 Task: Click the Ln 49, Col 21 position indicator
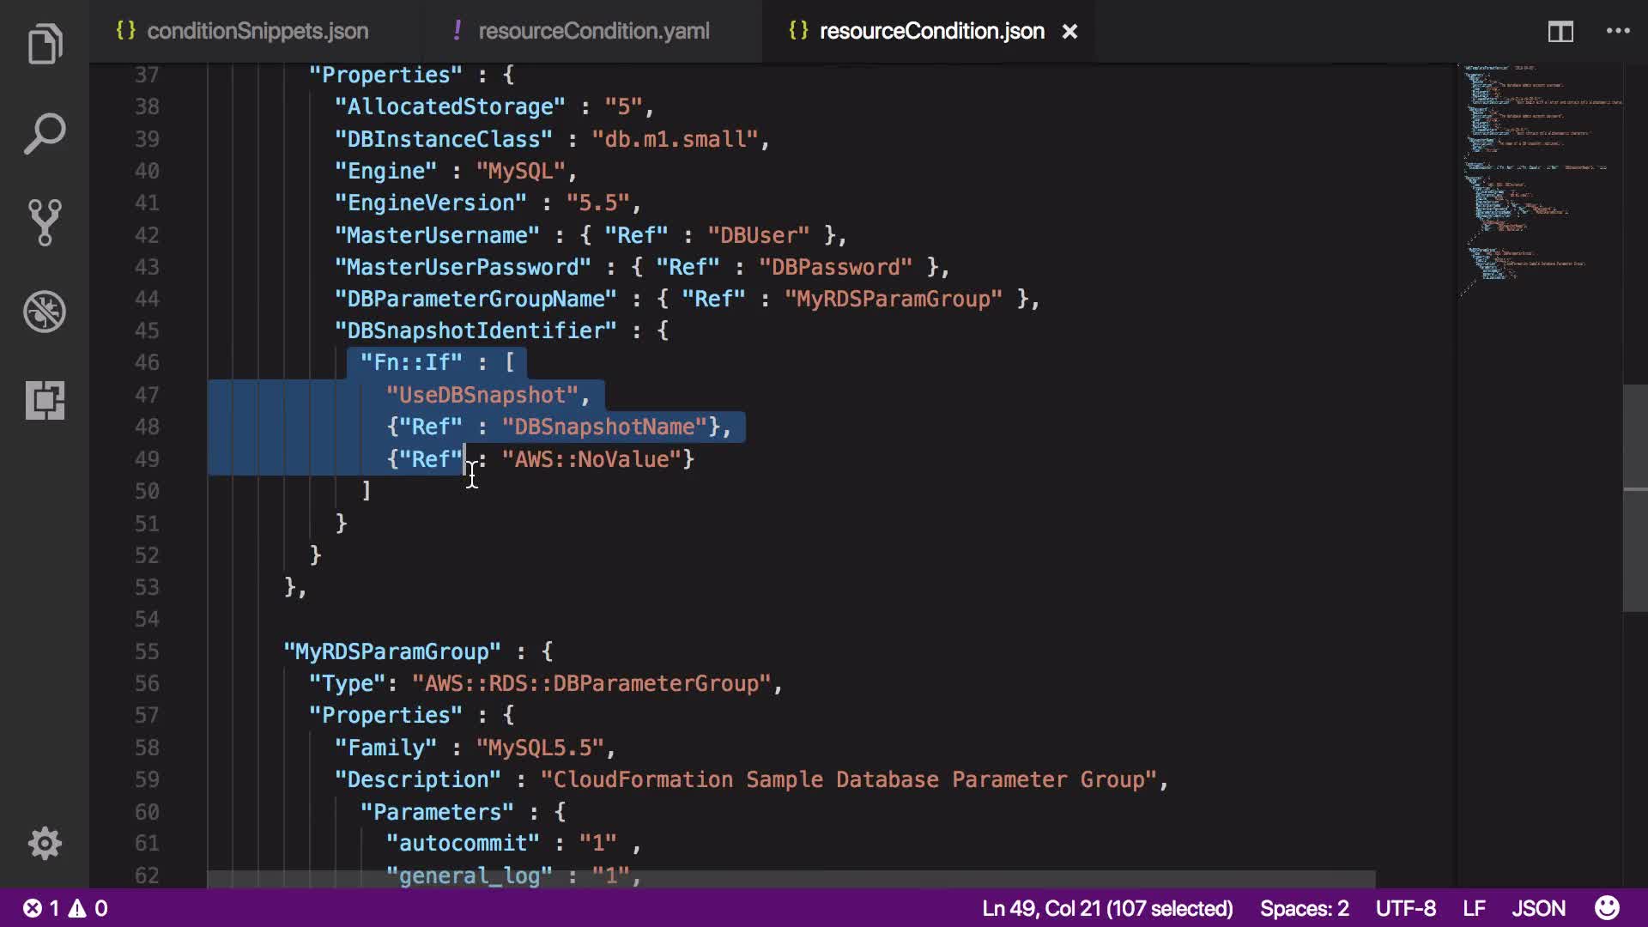coord(1107,908)
